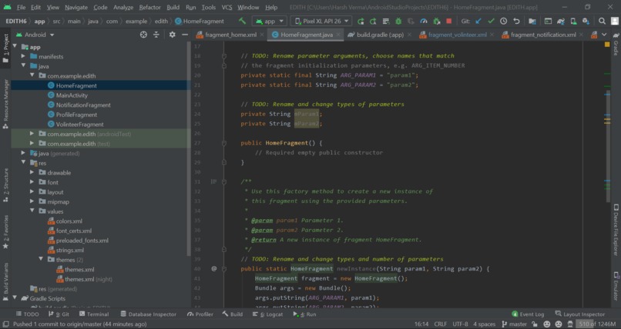Open Project panel settings gear

[x=172, y=35]
